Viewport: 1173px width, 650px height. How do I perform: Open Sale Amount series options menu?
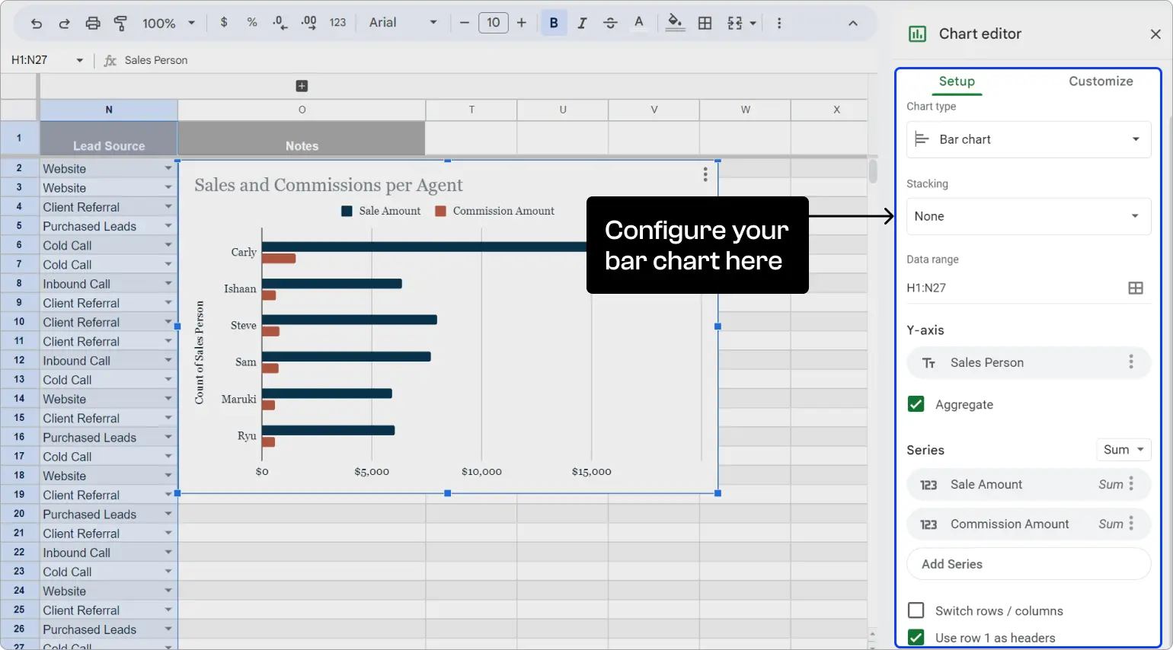click(x=1131, y=484)
